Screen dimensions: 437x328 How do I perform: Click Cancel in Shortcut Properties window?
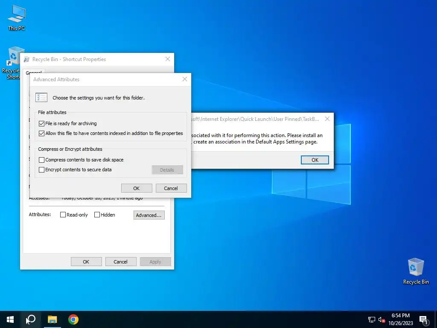[x=121, y=262]
